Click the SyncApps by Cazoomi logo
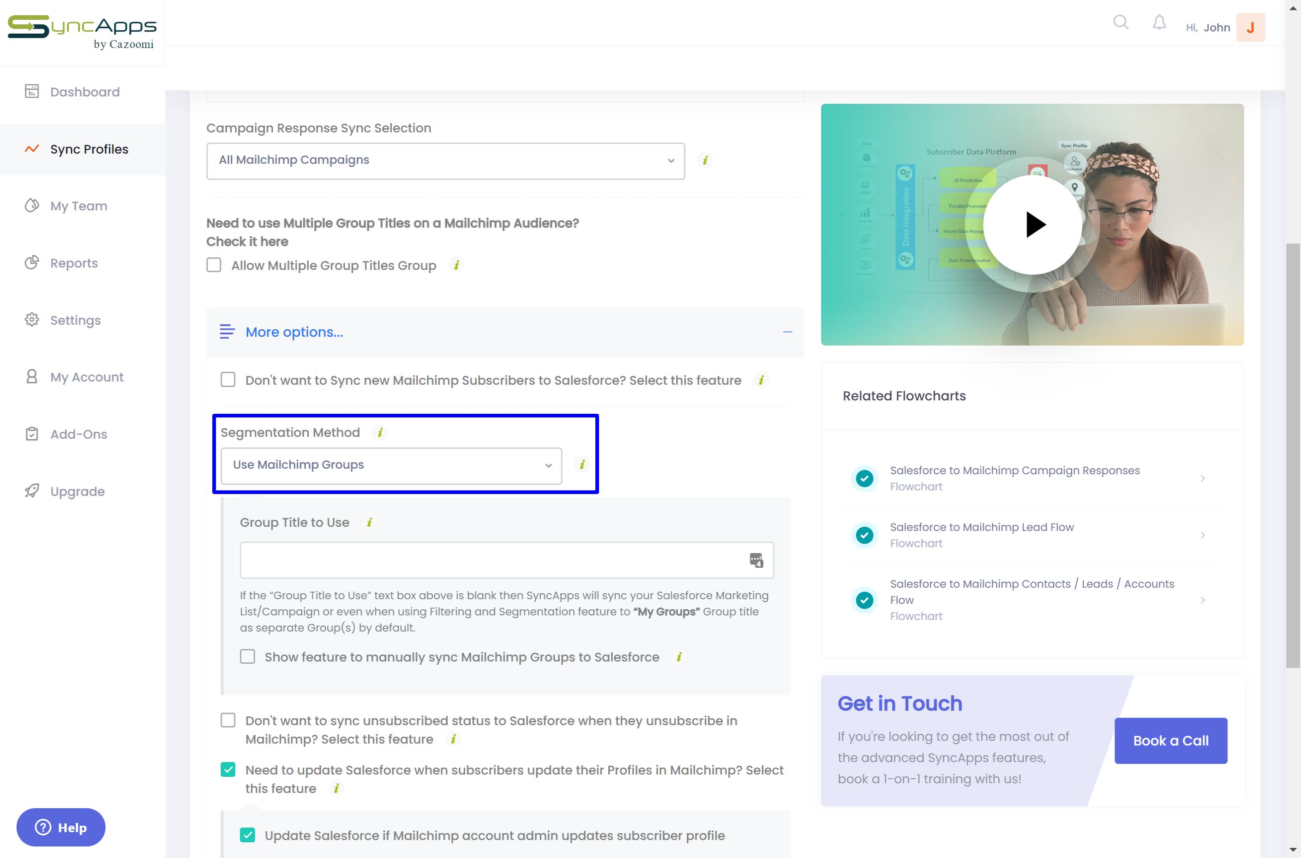1301x858 pixels. pyautogui.click(x=82, y=32)
